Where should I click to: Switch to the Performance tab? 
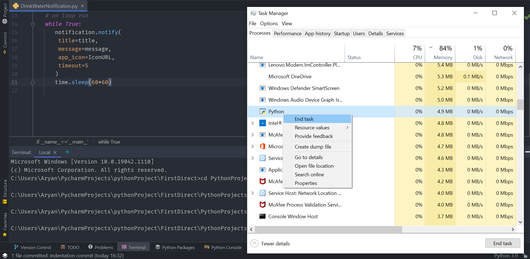coord(288,33)
